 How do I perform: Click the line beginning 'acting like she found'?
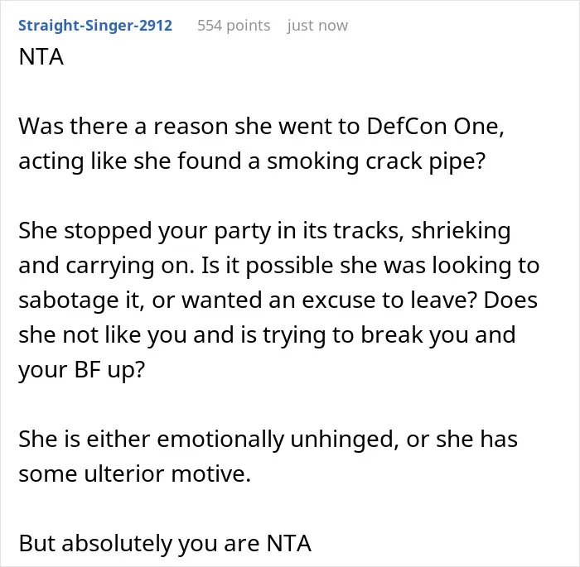(x=252, y=161)
